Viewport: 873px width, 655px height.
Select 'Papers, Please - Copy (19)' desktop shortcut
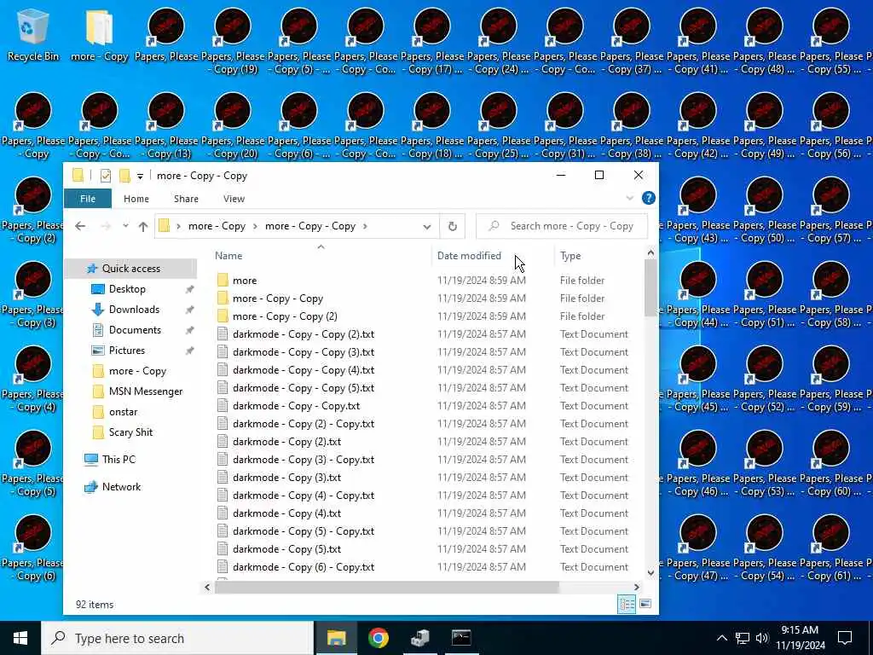233,42
